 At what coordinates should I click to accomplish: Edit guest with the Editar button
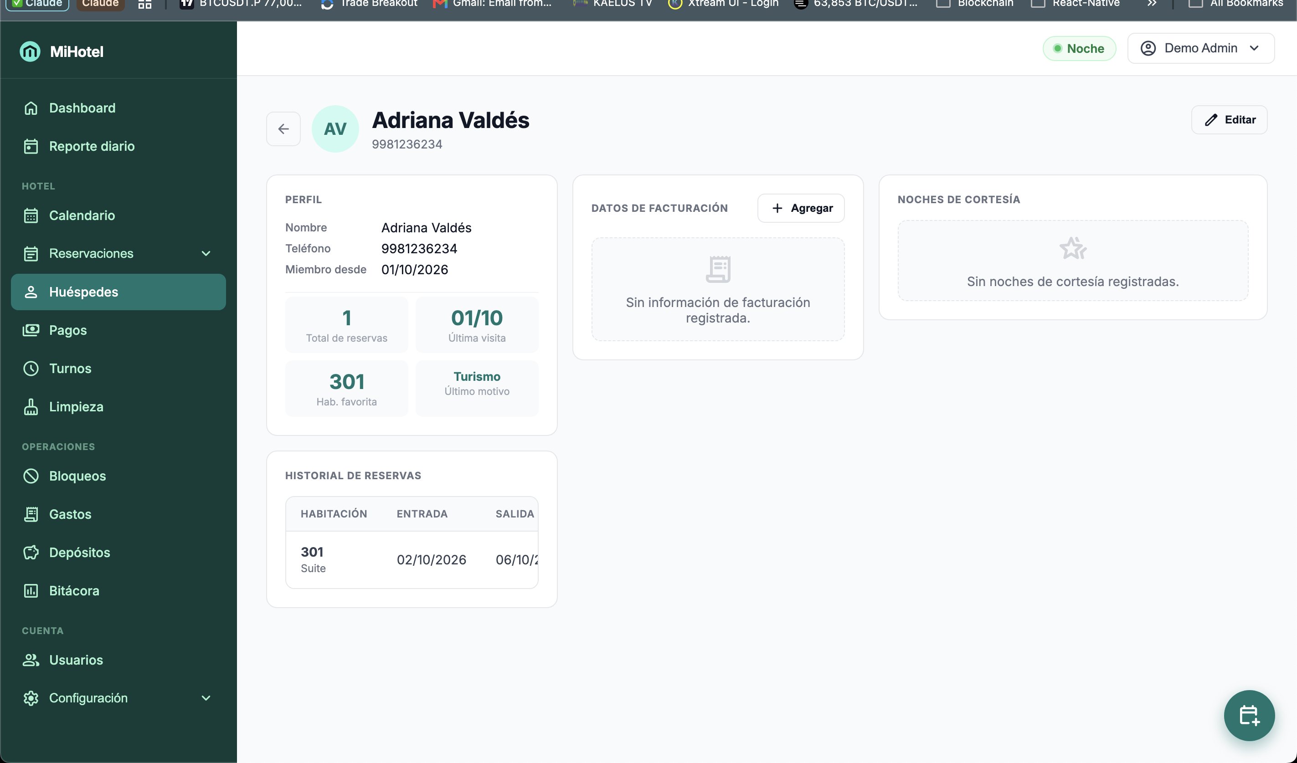click(1229, 119)
